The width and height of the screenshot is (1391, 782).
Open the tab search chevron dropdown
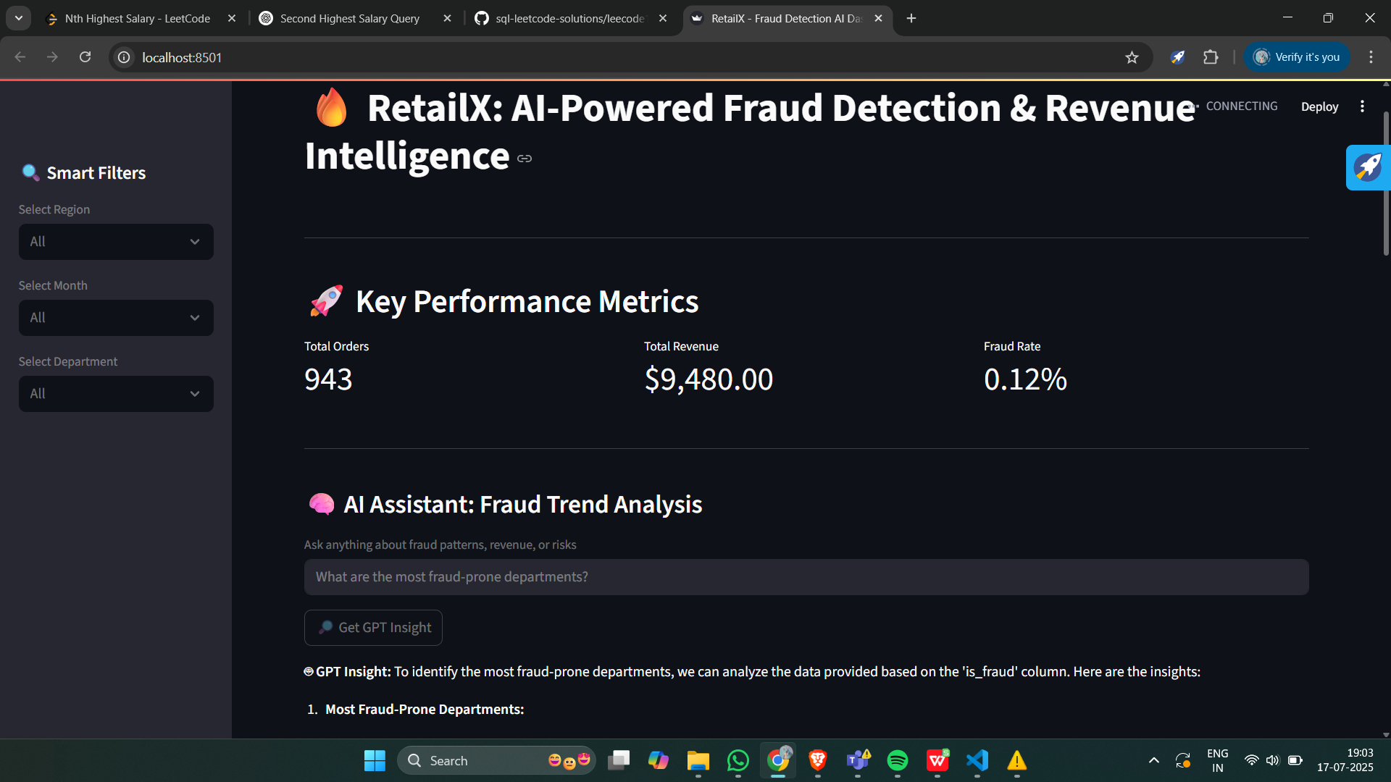tap(19, 18)
